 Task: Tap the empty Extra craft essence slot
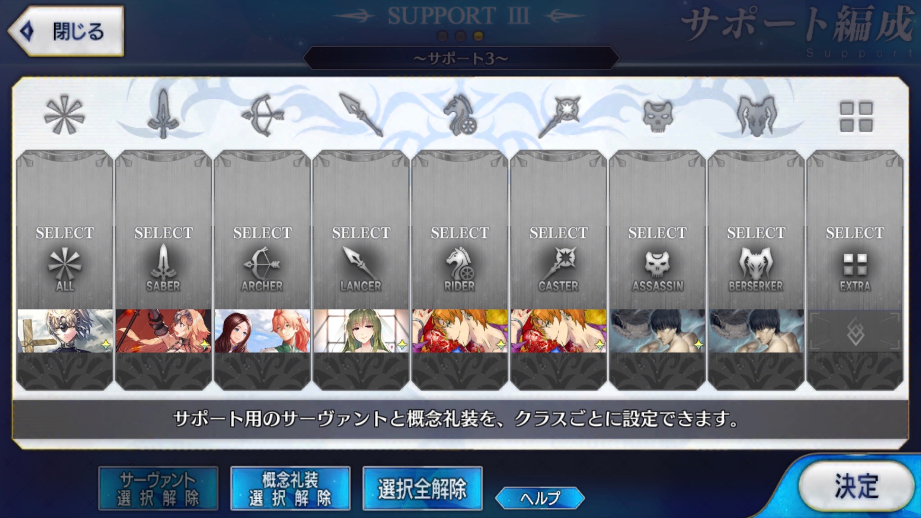[x=855, y=332]
